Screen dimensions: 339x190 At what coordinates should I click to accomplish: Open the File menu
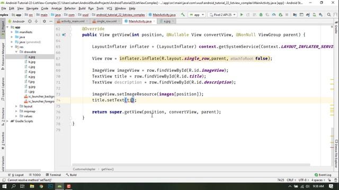[4, 8]
